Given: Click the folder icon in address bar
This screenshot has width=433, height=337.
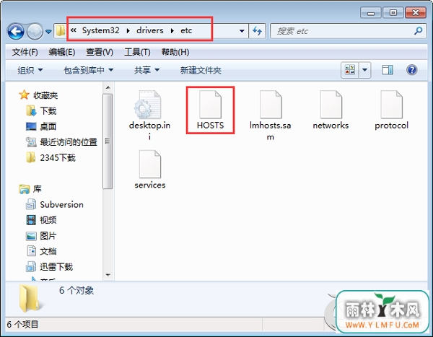Looking at the screenshot, I should [60, 30].
